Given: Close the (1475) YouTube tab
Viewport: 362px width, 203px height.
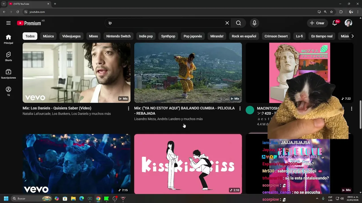Looking at the screenshot, I should pyautogui.click(x=48, y=4).
